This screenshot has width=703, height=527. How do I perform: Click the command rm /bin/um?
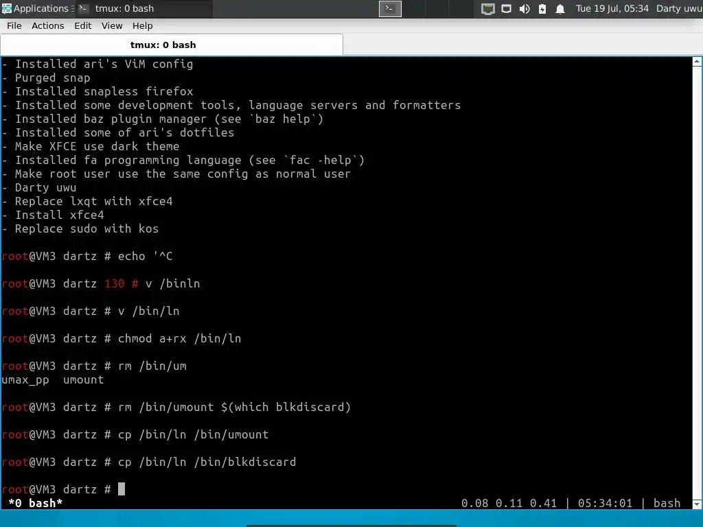coord(152,366)
